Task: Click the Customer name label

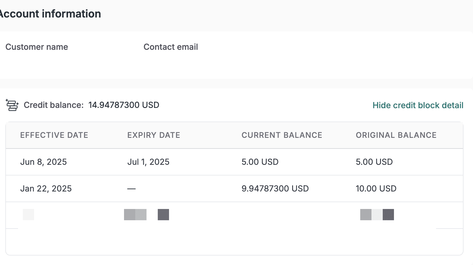Action: click(37, 47)
